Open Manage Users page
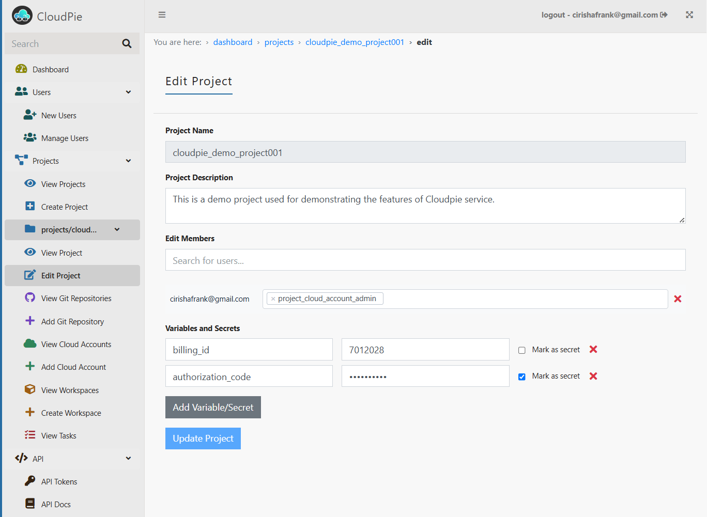 coord(72,138)
